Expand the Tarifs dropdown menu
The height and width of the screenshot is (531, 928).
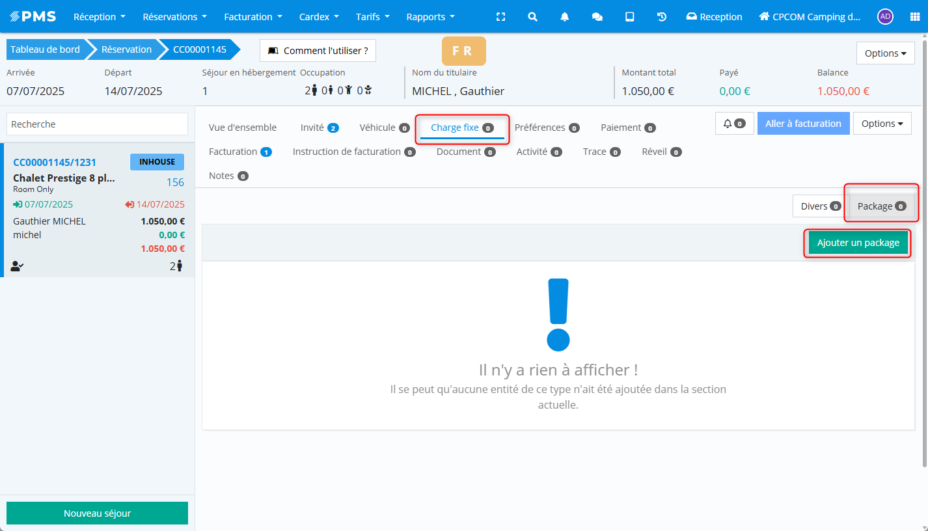[372, 17]
